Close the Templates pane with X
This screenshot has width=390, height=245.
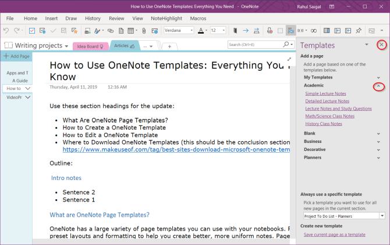(381, 45)
